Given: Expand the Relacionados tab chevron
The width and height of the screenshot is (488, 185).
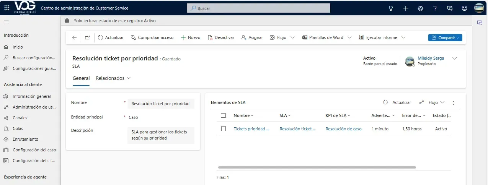Looking at the screenshot, I should coord(129,78).
